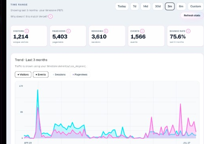The height and width of the screenshot is (144, 204).
Task: Click the 170 y-axis label
Action: click(x=21, y=86)
